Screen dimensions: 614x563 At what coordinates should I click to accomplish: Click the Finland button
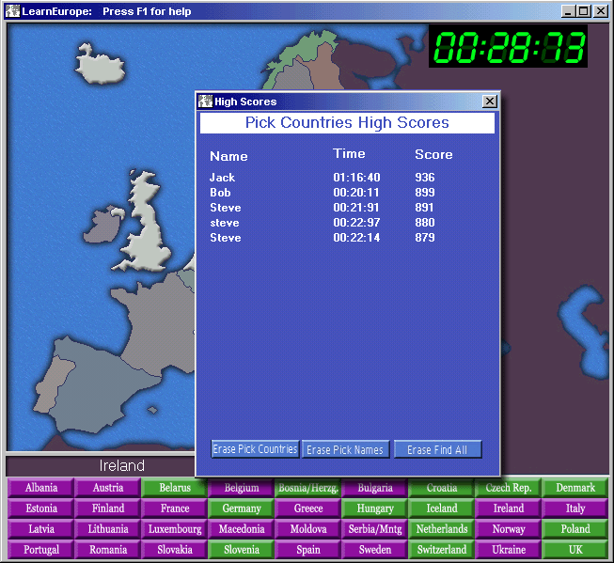coord(108,508)
